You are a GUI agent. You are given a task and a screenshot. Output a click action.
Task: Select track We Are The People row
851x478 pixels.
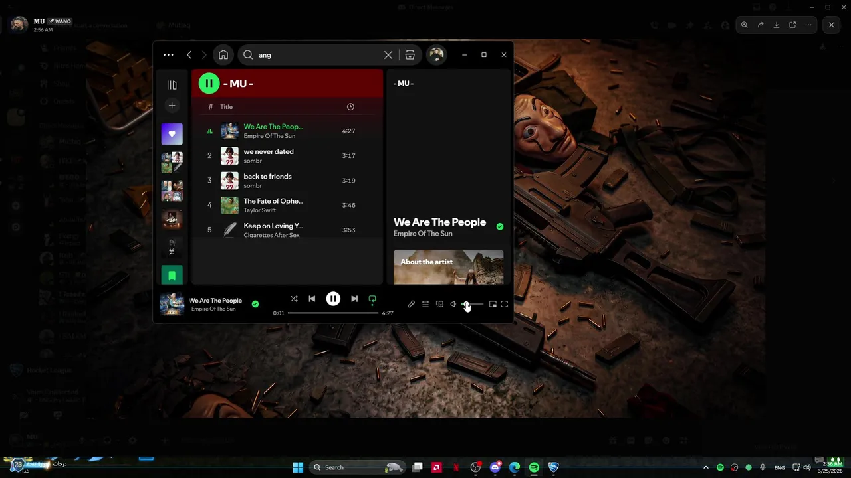287,131
